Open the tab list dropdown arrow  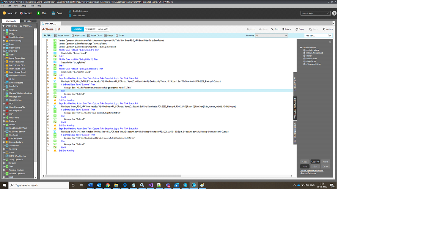click(x=333, y=24)
